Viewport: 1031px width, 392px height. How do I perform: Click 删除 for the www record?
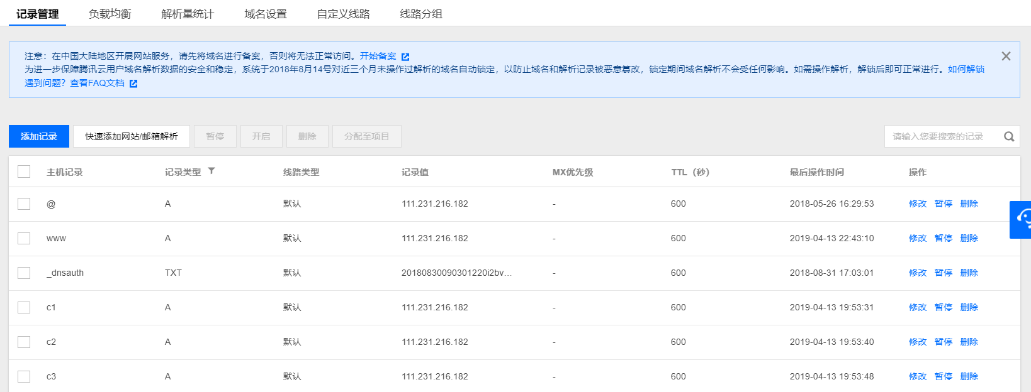[x=969, y=238]
